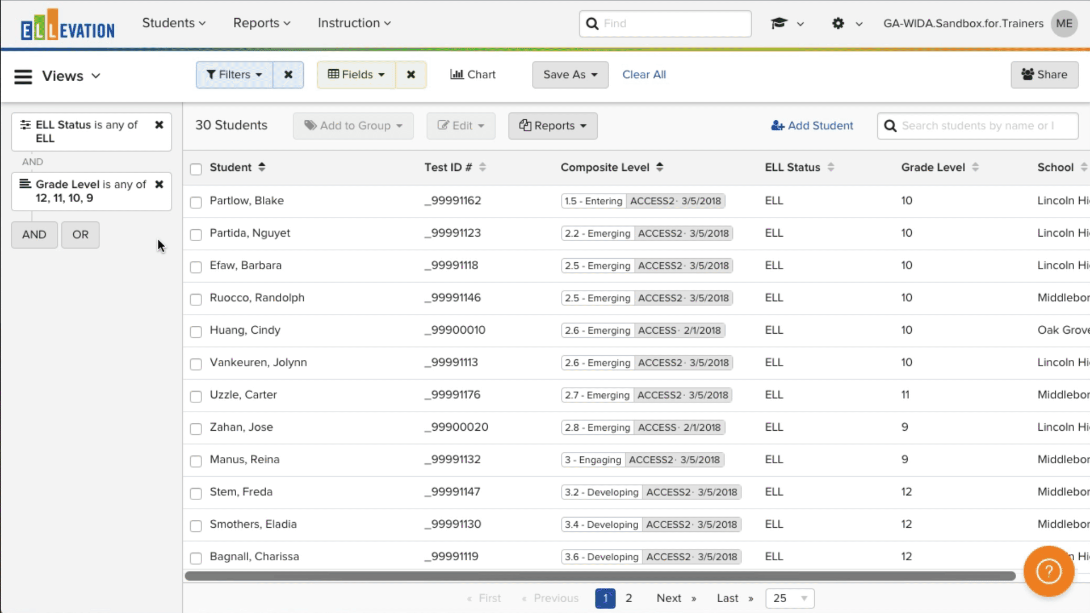Expand the Save As dropdown
This screenshot has width=1090, height=613.
[570, 75]
